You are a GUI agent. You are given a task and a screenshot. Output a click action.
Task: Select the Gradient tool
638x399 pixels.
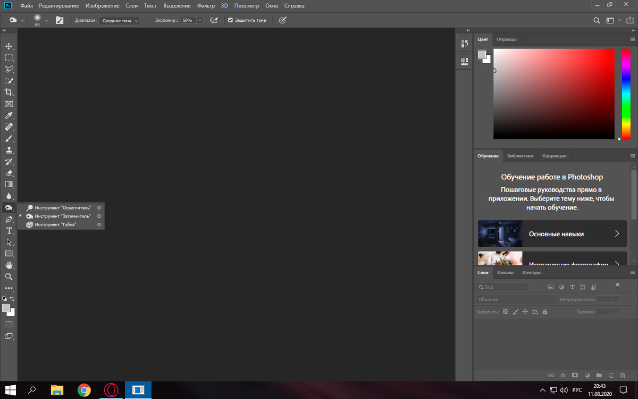9,185
